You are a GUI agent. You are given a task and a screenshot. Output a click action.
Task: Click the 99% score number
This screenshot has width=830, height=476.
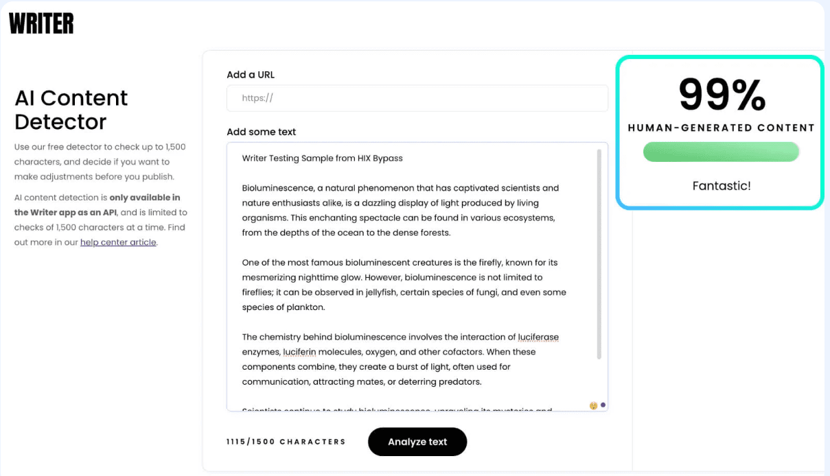(722, 95)
